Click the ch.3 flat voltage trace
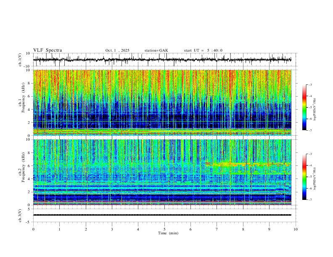Image resolution: width=333 pixels, height=257 pixels. pos(162,215)
